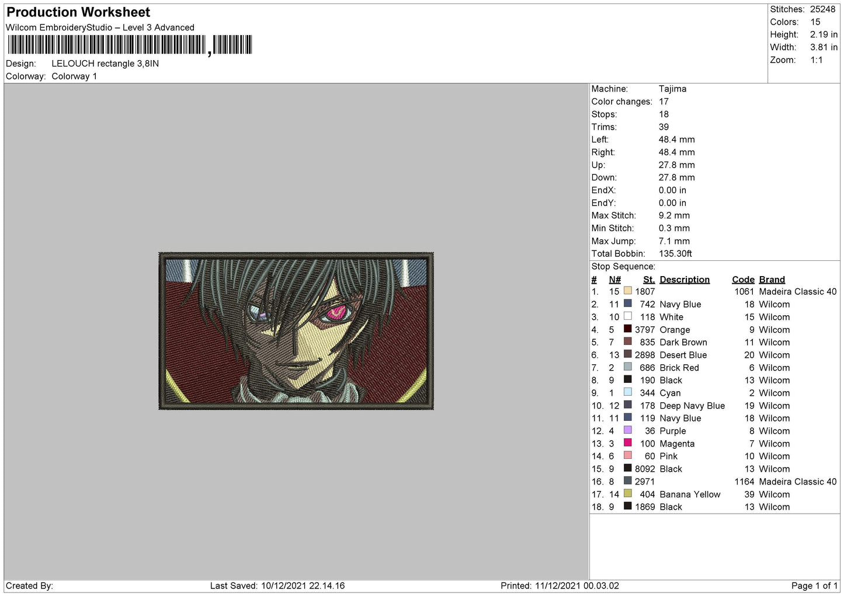The width and height of the screenshot is (844, 596).
Task: Click the Magenta color swatch
Action: click(628, 443)
